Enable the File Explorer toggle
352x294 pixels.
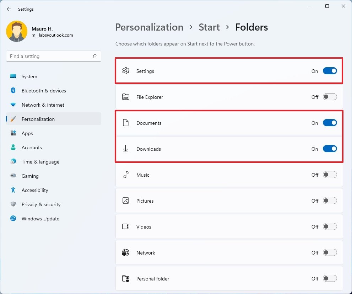coord(330,96)
